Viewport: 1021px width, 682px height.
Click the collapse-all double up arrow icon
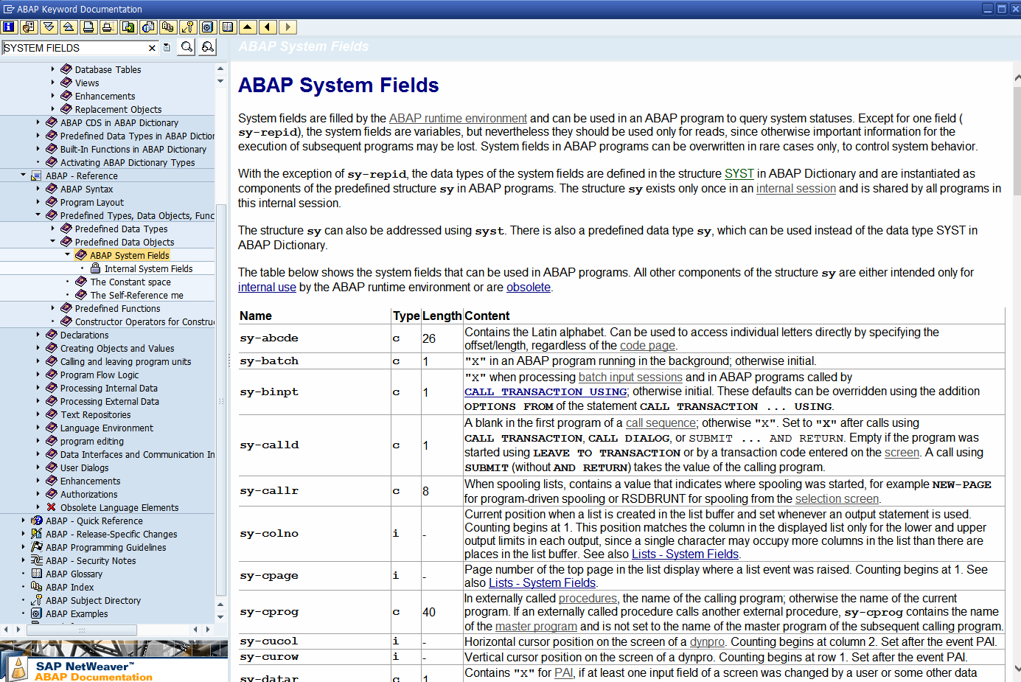[69, 27]
